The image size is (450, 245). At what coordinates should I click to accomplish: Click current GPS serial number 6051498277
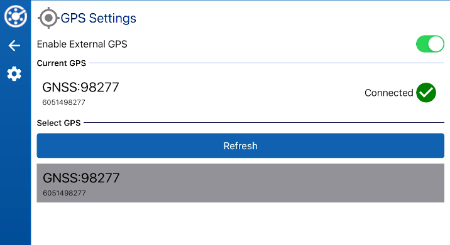point(63,103)
